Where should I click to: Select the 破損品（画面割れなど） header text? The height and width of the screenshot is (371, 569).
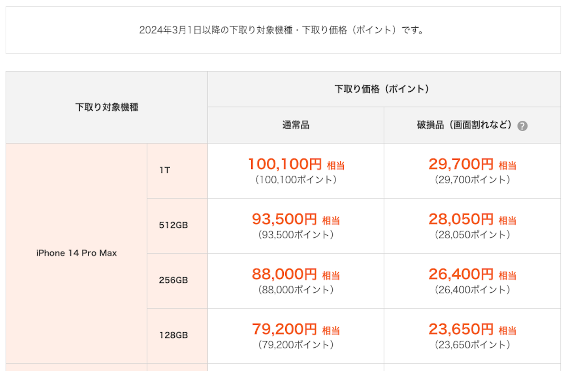464,125
